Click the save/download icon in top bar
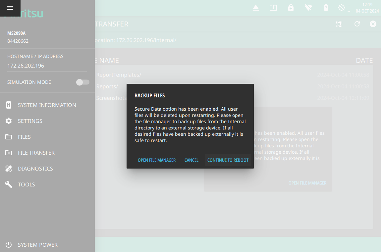This screenshot has height=252, width=381. (273, 8)
